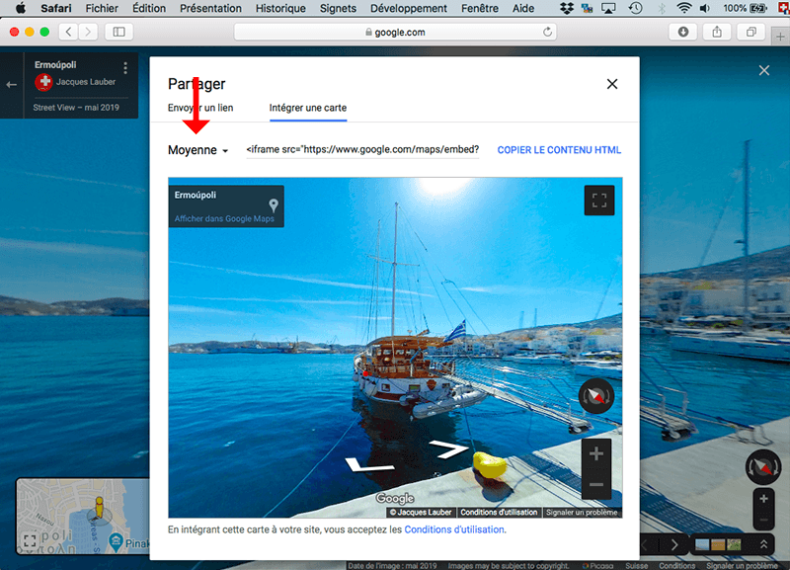790x570 pixels.
Task: Zoom in on the background Street View
Action: (763, 499)
